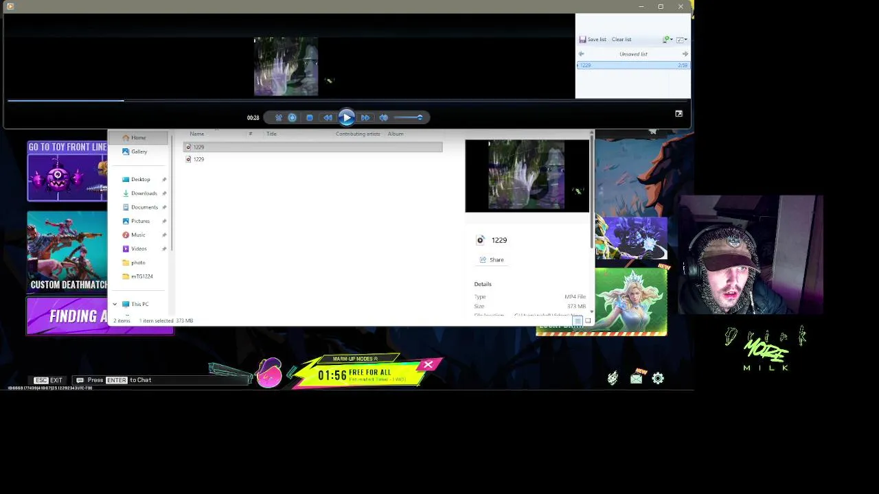Open the Custom Deathmatch game card
The image size is (879, 494).
coord(67,251)
